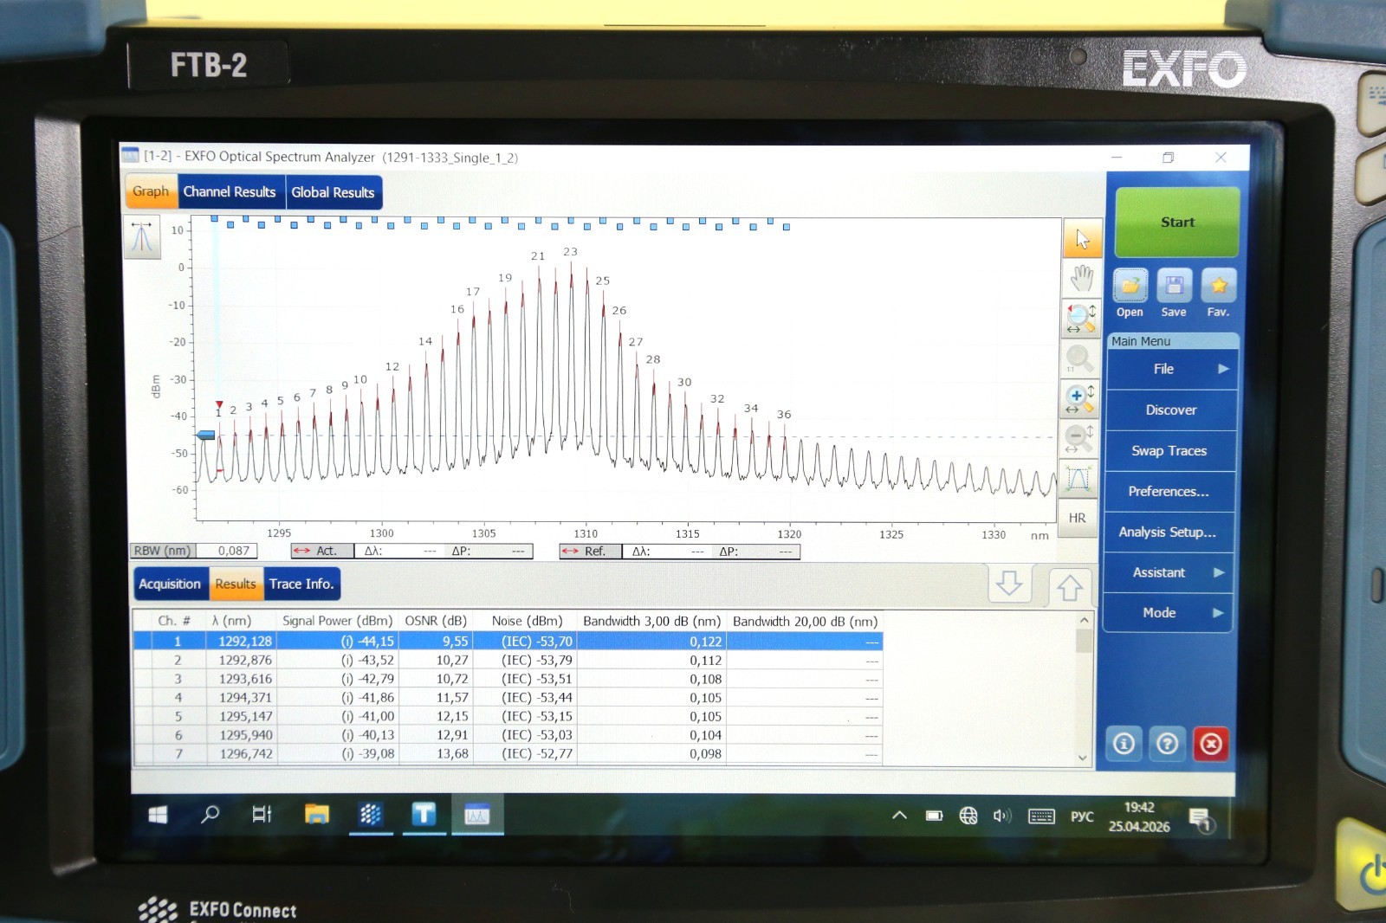Click the peak marker icon left of graph
Image resolution: width=1386 pixels, height=923 pixels.
click(142, 237)
